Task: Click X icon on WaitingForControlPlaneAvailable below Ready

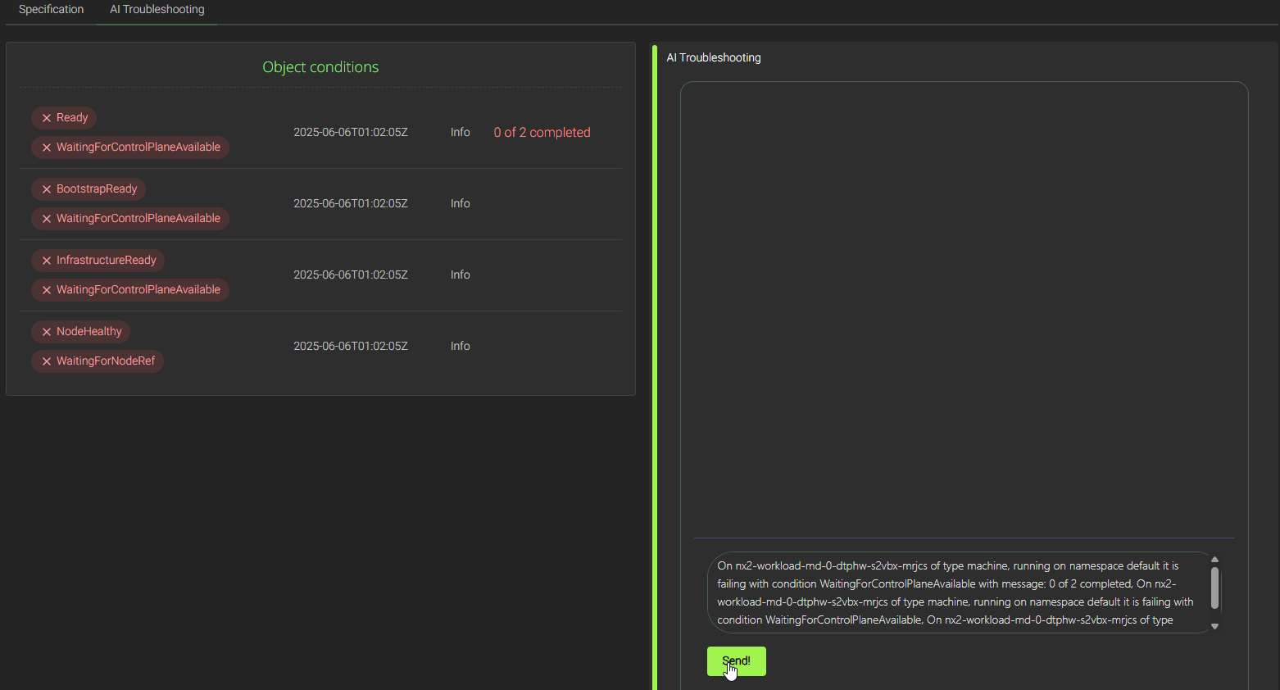Action: 47,148
